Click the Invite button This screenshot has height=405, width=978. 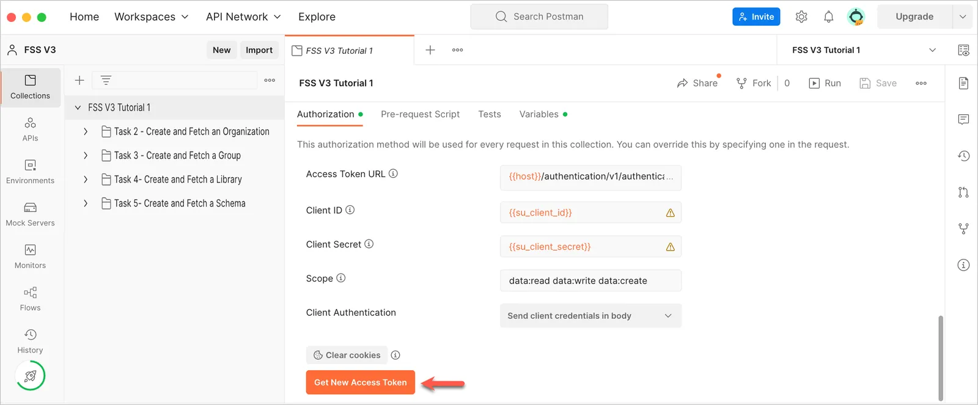point(756,16)
